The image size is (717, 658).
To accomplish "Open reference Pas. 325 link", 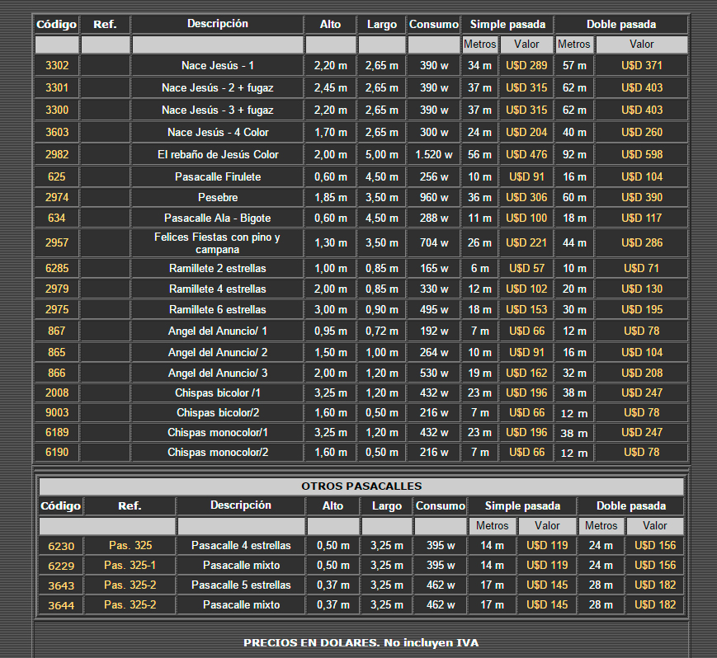I will click(130, 545).
